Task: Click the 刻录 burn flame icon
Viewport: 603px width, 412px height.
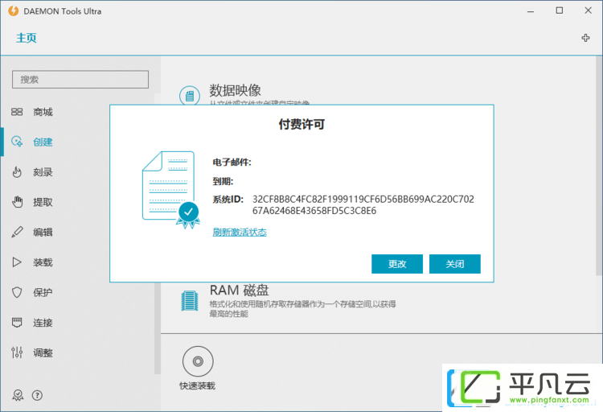Action: [17, 171]
